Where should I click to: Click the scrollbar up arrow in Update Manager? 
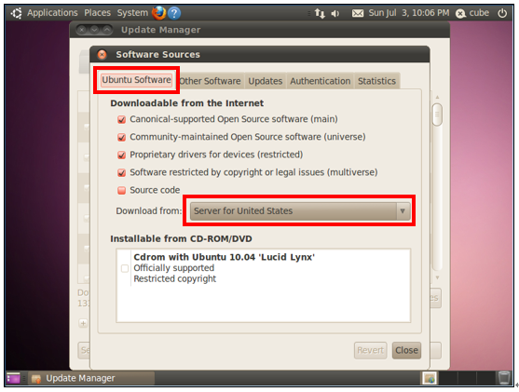point(437,97)
